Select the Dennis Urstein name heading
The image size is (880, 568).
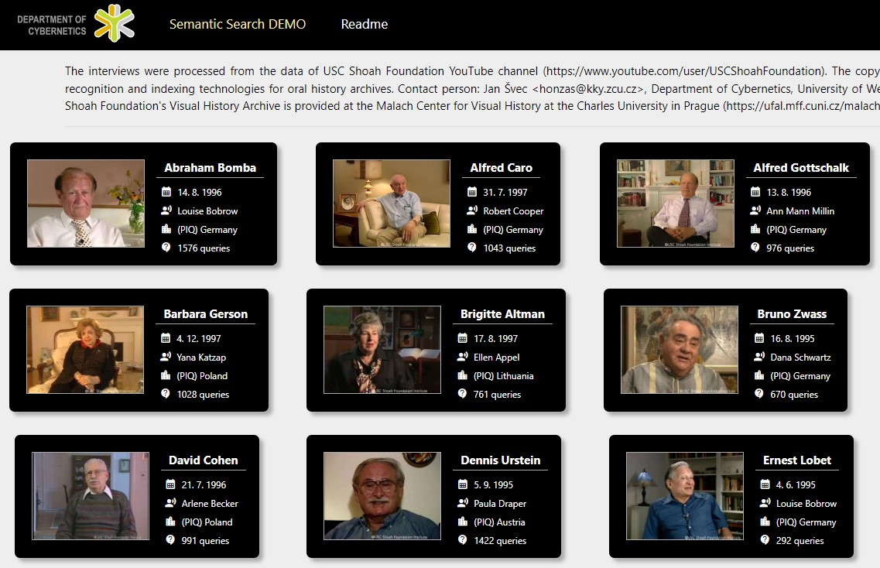501,460
